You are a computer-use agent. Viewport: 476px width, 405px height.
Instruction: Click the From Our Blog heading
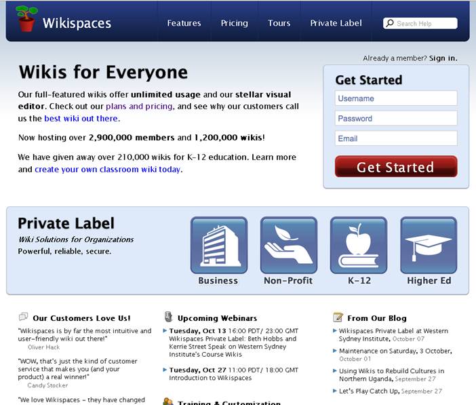377,318
